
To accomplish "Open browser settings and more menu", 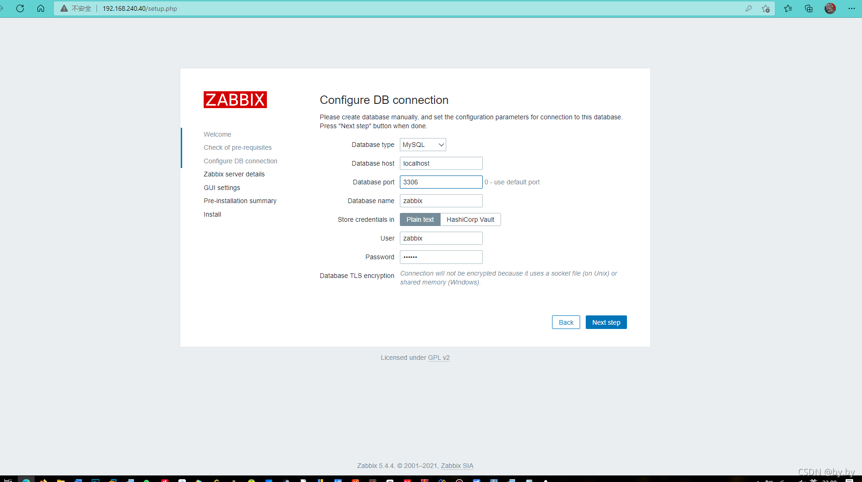I will (852, 8).
